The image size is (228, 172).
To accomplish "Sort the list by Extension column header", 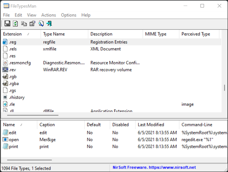I will 14,34.
